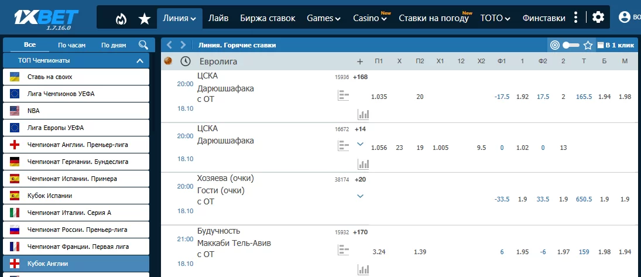641x277 pixels.
Task: Go forward with the right arrow
Action: [183, 45]
